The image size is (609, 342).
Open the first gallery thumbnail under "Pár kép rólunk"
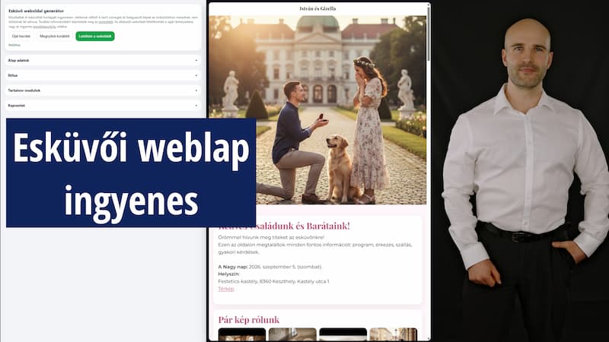click(x=242, y=334)
